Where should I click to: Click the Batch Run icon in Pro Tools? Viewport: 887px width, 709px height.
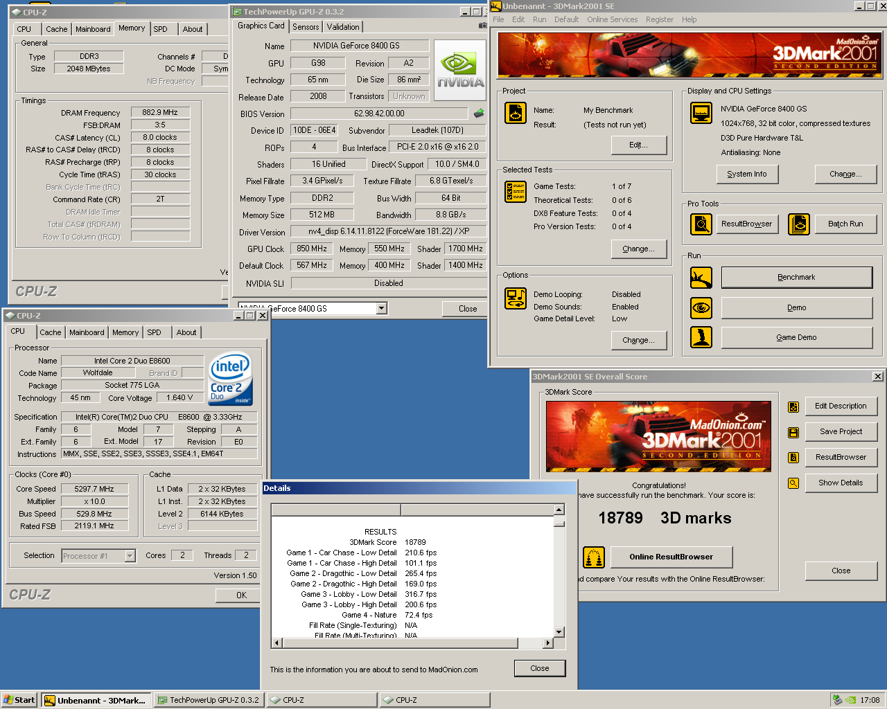(x=798, y=224)
